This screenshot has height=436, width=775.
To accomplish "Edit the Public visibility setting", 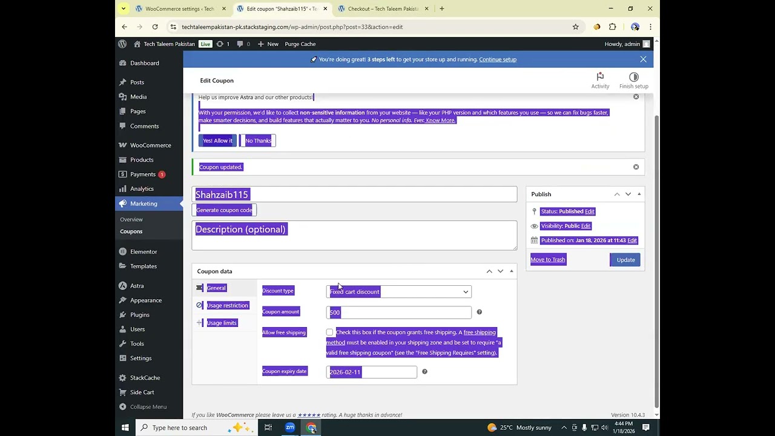I will click(585, 226).
